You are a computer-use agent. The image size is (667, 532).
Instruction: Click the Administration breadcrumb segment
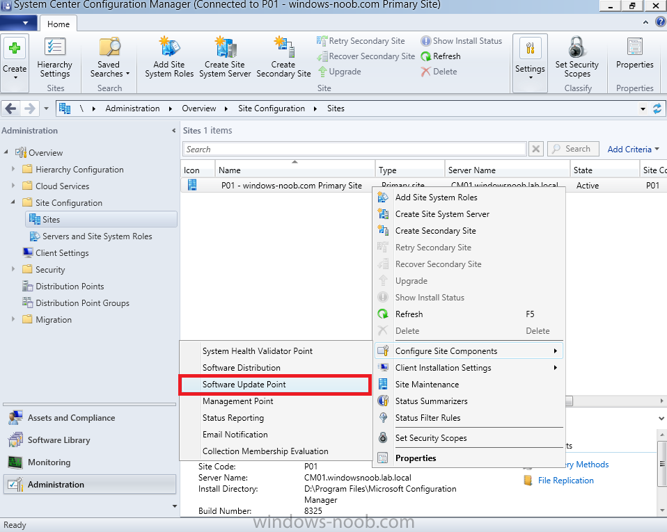point(133,108)
